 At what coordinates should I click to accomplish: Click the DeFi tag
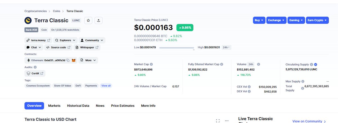pyautogui.click(x=78, y=86)
